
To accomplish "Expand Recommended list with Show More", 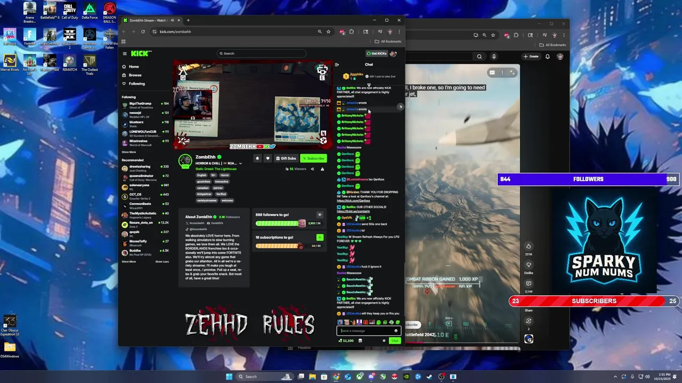I will [128, 262].
